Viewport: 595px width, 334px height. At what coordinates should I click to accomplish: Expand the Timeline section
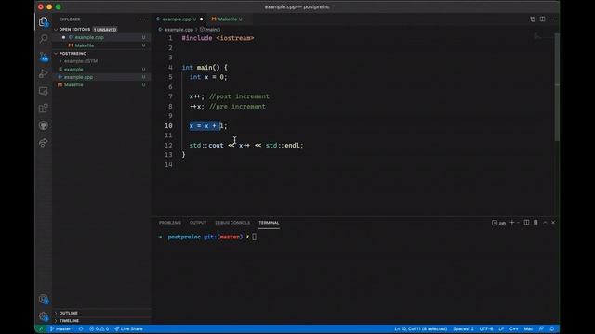69,321
